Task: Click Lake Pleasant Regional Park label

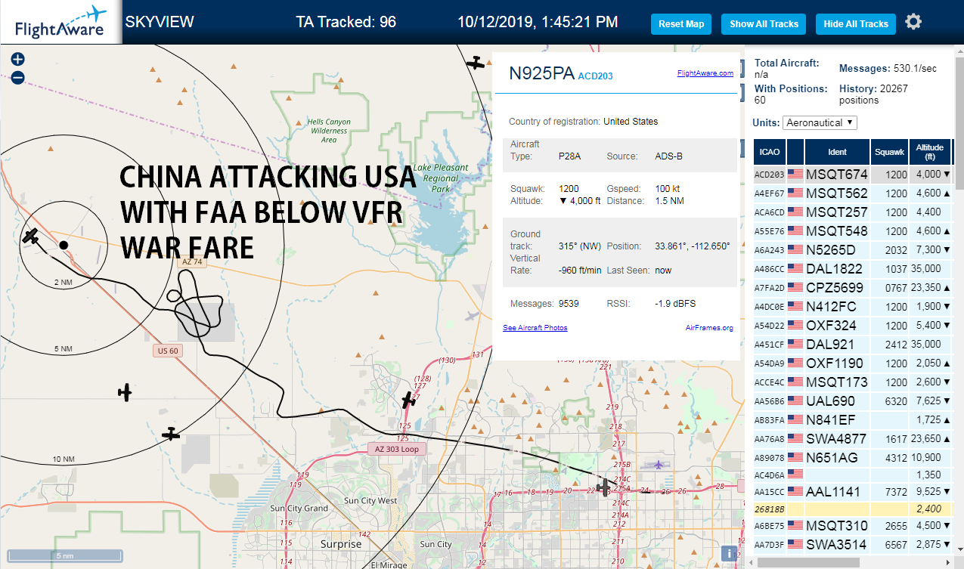Action: [x=441, y=178]
